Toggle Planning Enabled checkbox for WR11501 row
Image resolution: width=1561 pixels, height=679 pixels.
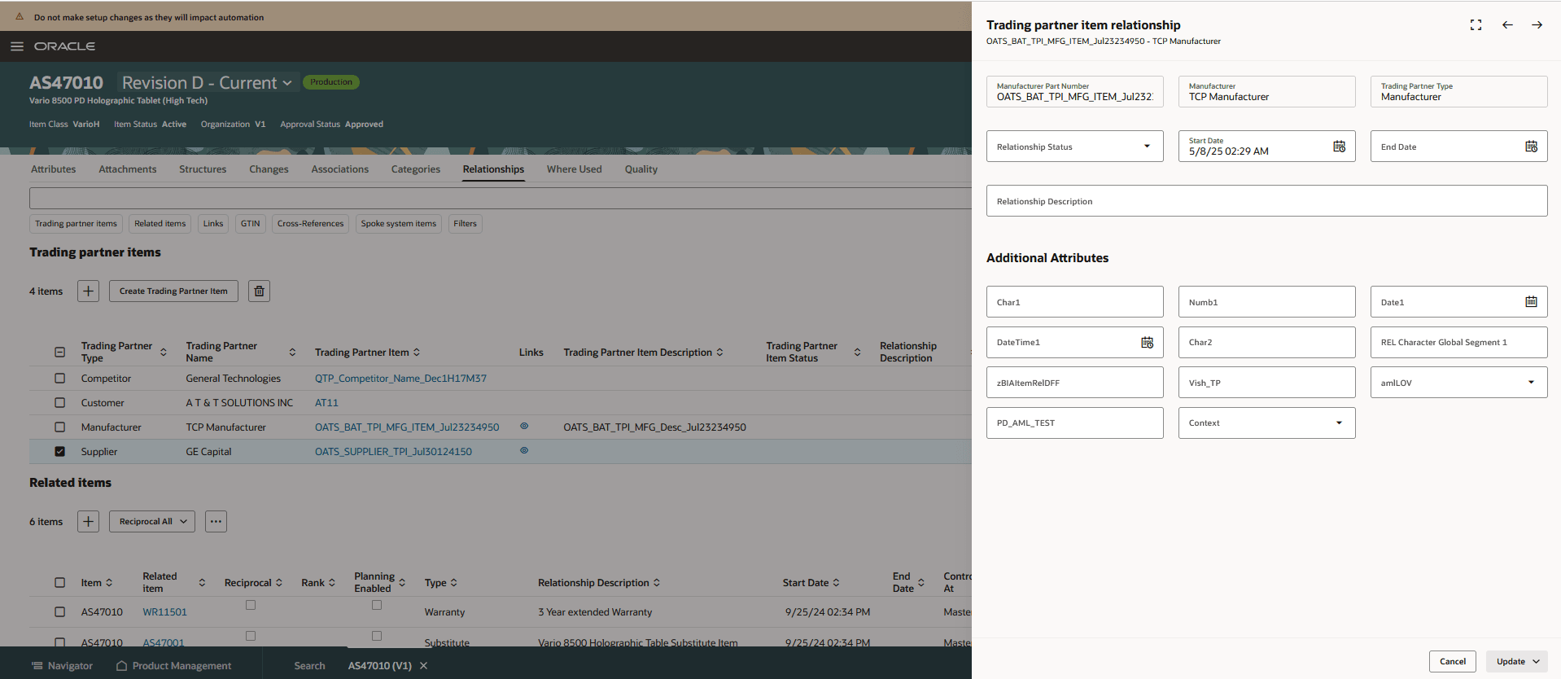click(x=377, y=605)
